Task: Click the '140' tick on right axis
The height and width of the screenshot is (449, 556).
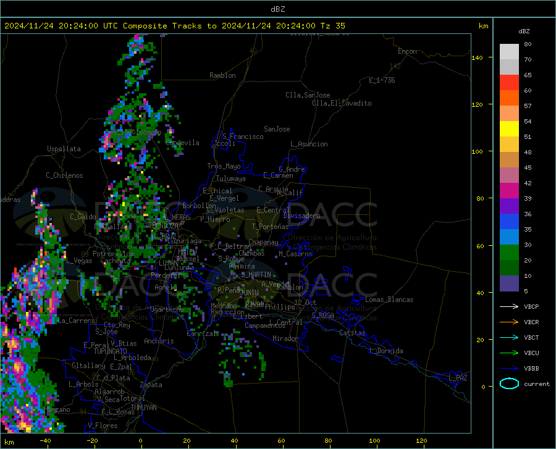Action: [x=477, y=57]
